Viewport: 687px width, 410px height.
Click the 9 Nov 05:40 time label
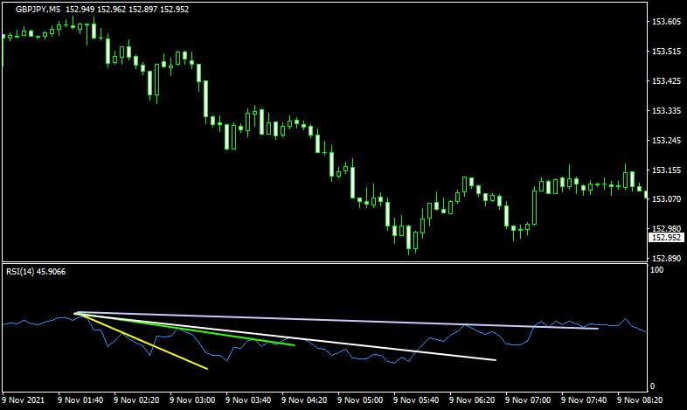(416, 400)
